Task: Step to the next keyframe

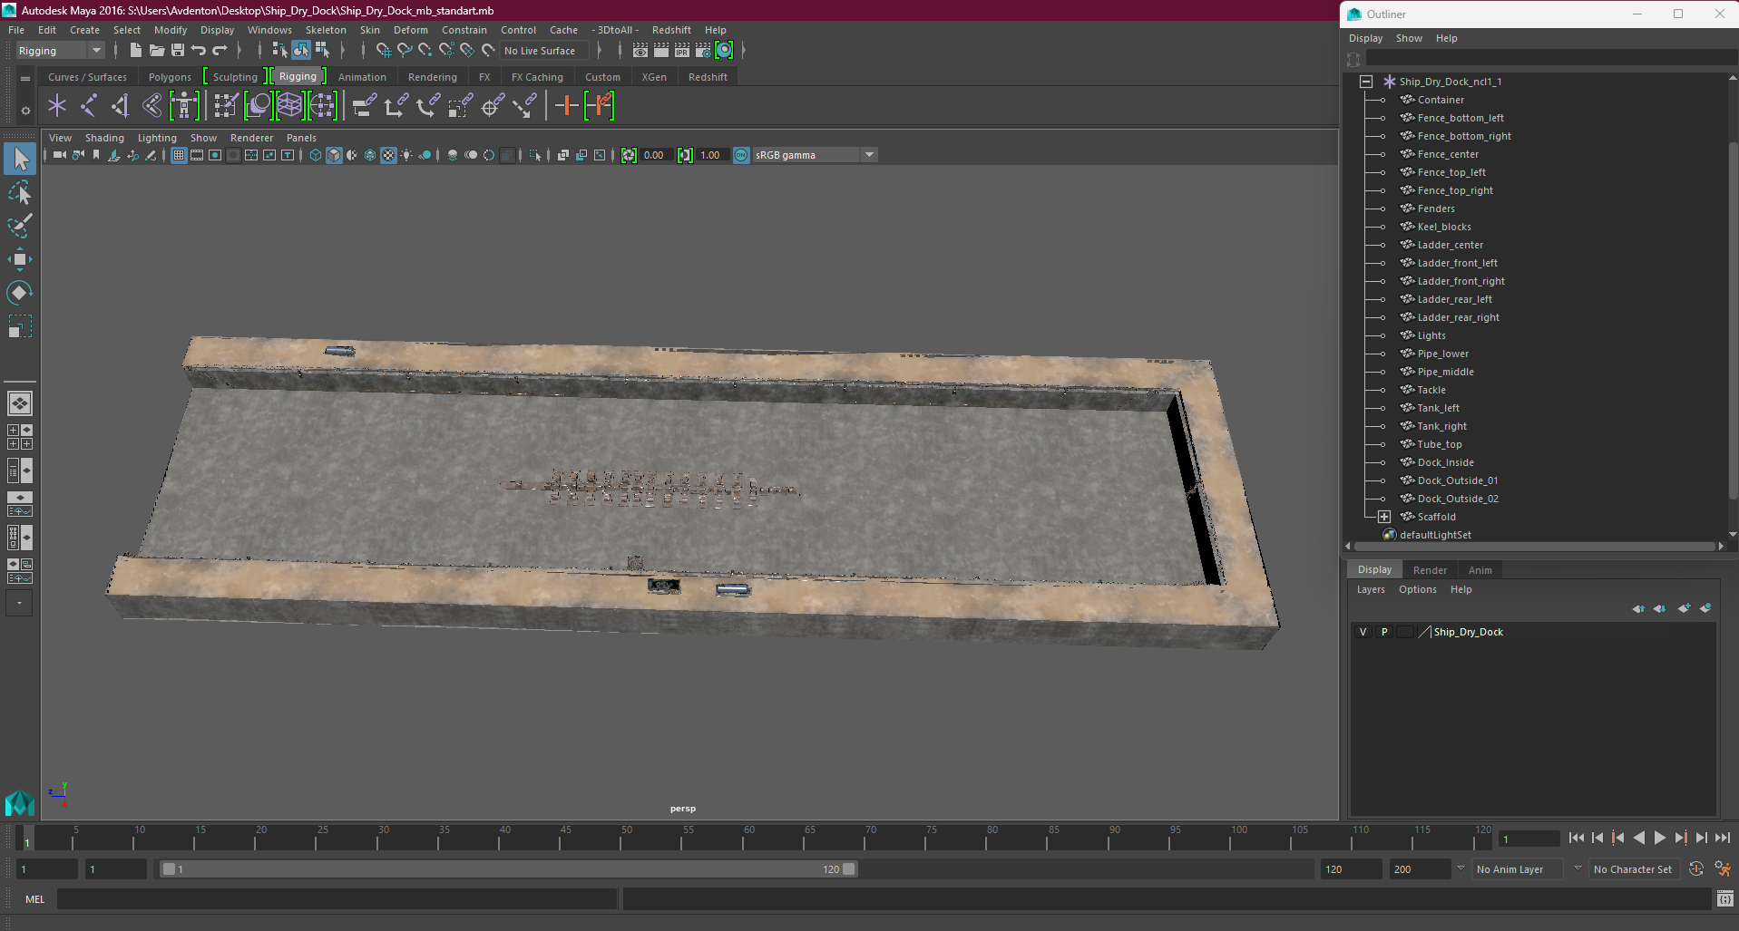Action: 1680,838
